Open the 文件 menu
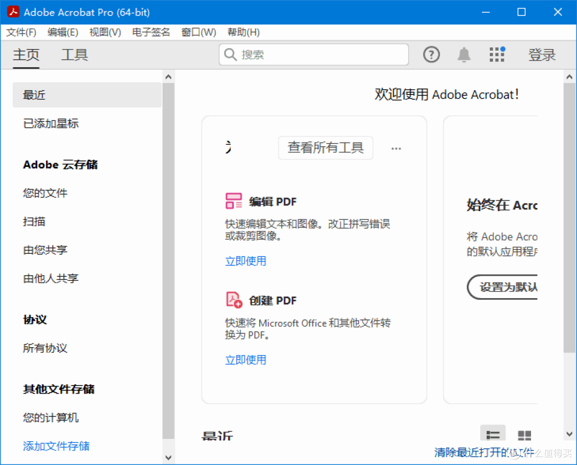The image size is (577, 465). click(x=21, y=32)
